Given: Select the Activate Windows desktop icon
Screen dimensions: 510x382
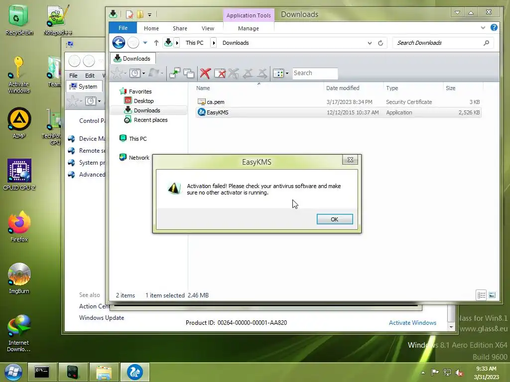Looking at the screenshot, I should click(18, 75).
